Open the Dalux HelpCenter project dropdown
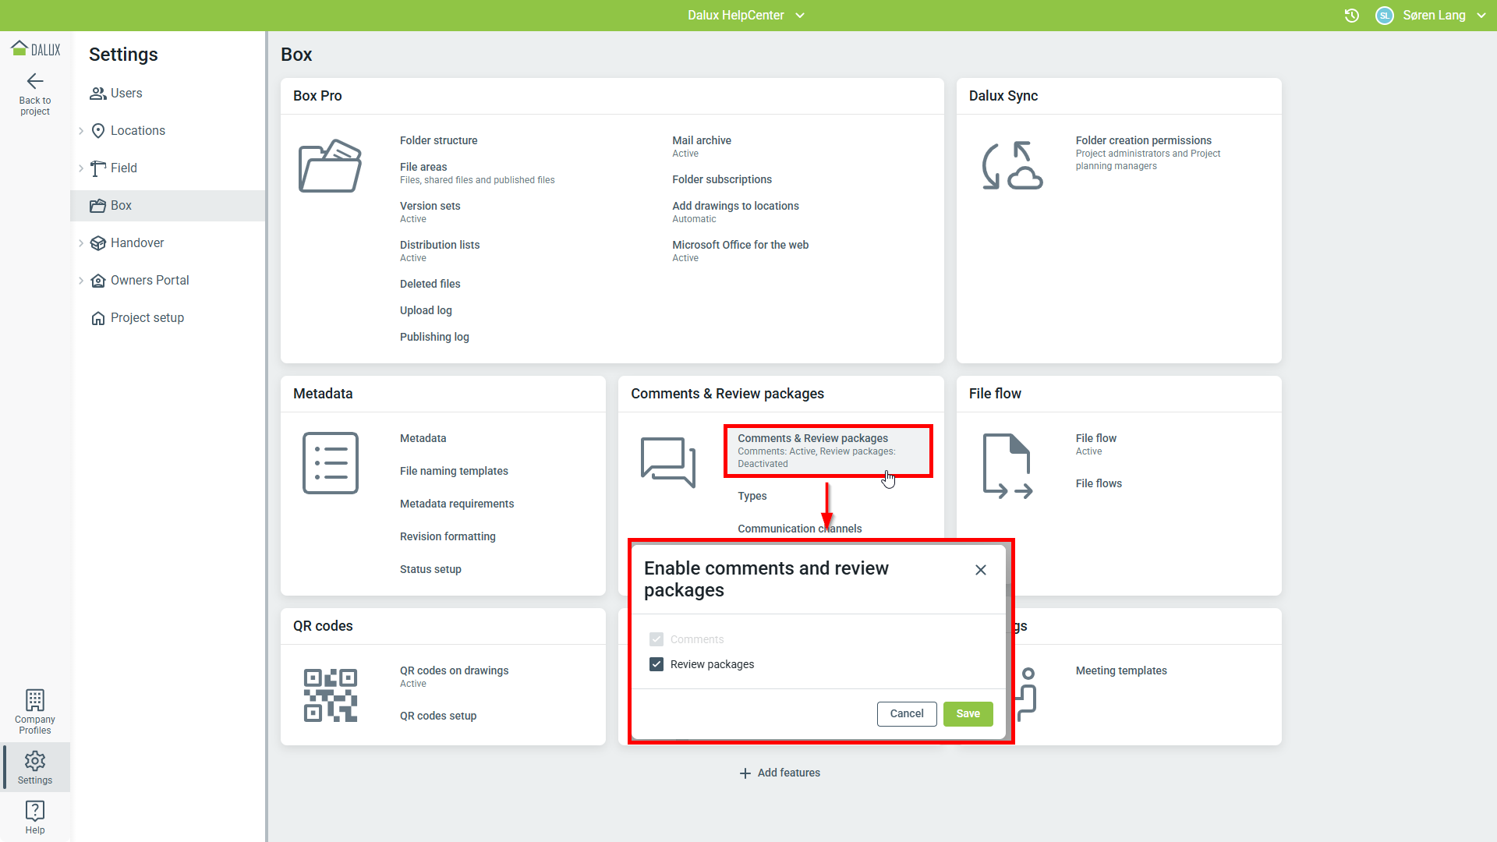 745,16
